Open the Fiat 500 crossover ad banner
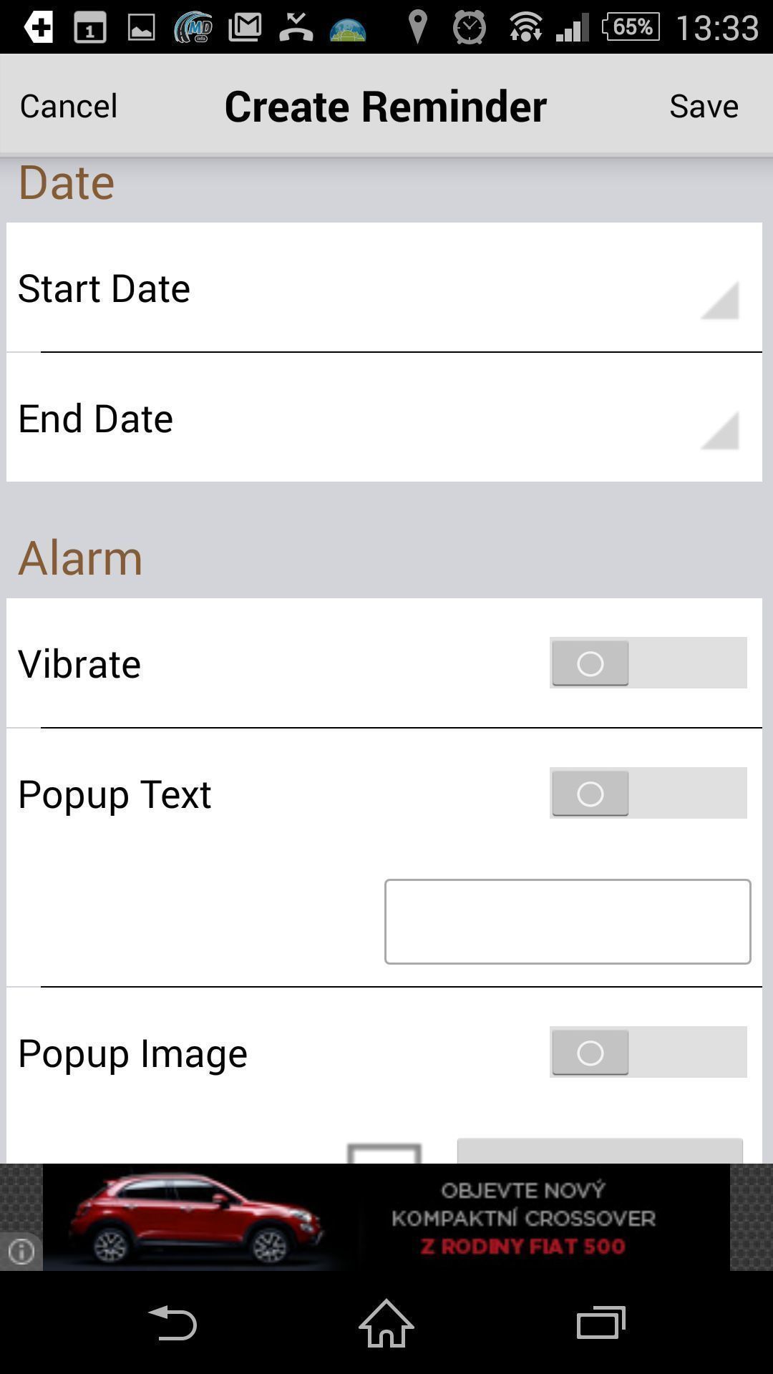The width and height of the screenshot is (773, 1374). tap(386, 1217)
